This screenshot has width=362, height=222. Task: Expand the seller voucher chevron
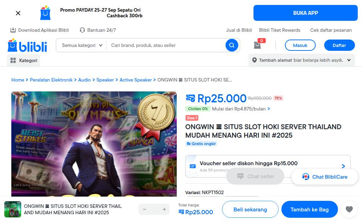point(343,166)
